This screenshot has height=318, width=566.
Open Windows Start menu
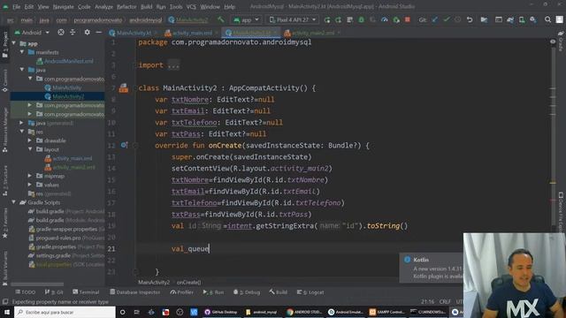tap(6, 312)
